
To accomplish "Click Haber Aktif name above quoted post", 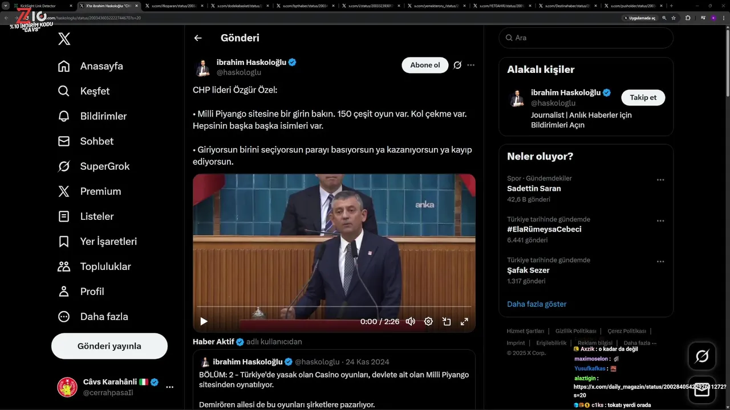I will (x=213, y=342).
